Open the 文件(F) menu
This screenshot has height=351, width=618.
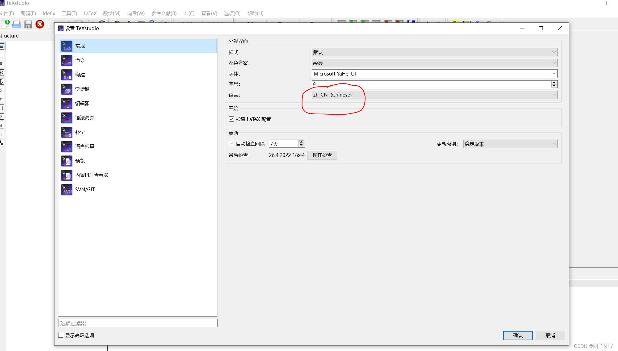point(7,13)
